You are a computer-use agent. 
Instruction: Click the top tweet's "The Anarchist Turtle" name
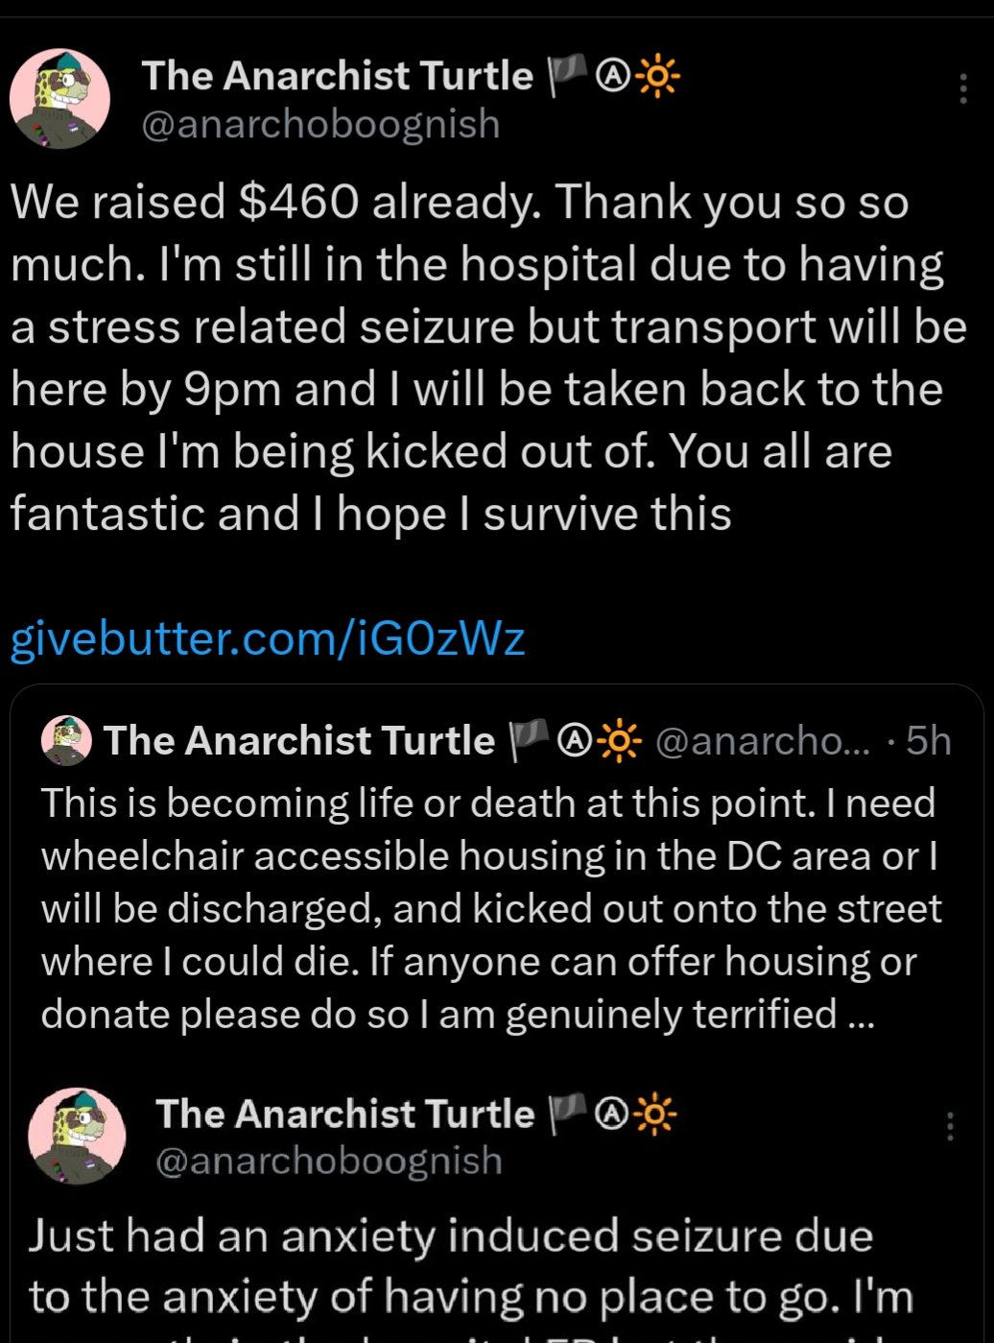click(x=337, y=76)
